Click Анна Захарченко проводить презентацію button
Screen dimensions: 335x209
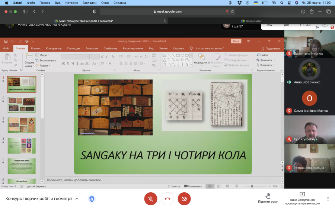pos(302,199)
